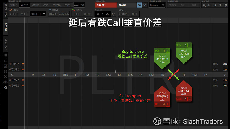230x129 pixels.
Task: Click C badge on Buy 15 Call tile
Action: pos(168,51)
